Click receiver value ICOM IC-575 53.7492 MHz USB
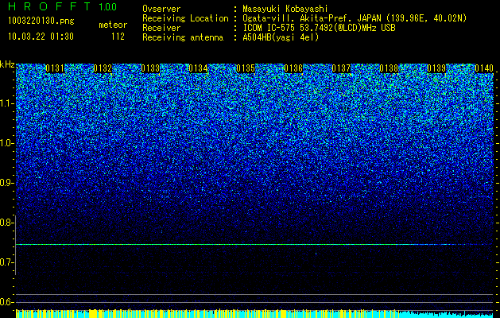Screen dimensions: 500x318 (x=319, y=28)
